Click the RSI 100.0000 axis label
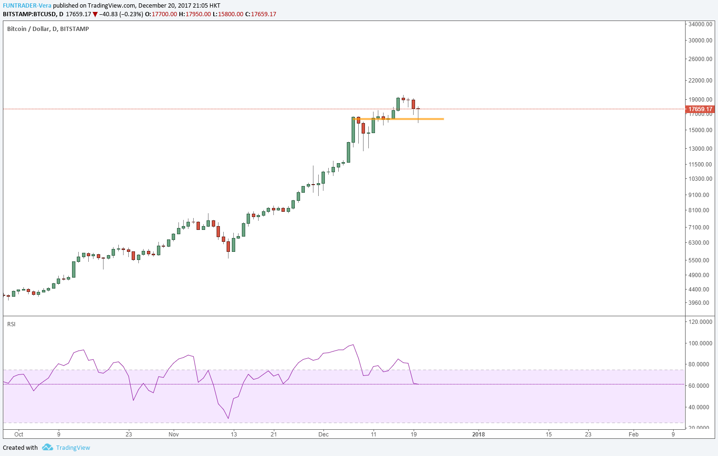The image size is (718, 456). coord(700,343)
